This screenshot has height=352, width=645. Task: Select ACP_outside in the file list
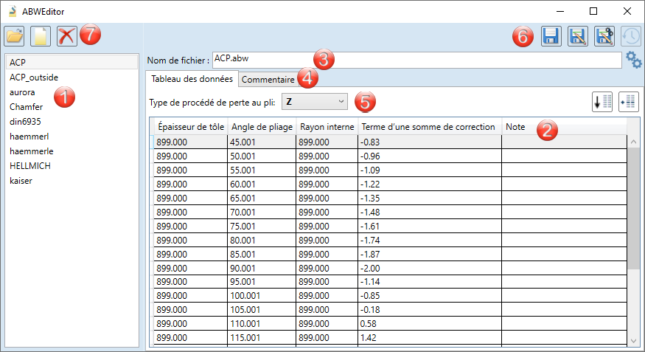[x=72, y=77]
